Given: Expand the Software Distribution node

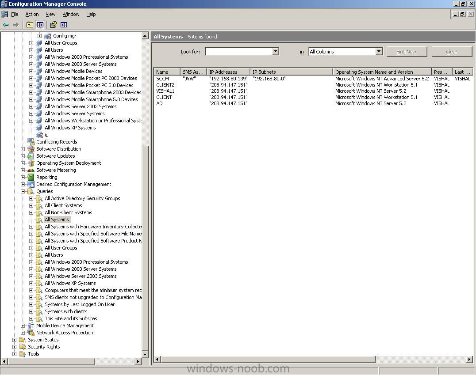Looking at the screenshot, I should (x=23, y=149).
